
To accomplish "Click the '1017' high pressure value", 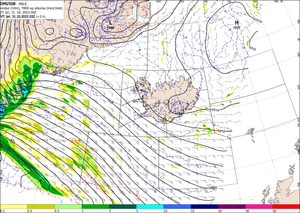I will (x=237, y=28).
